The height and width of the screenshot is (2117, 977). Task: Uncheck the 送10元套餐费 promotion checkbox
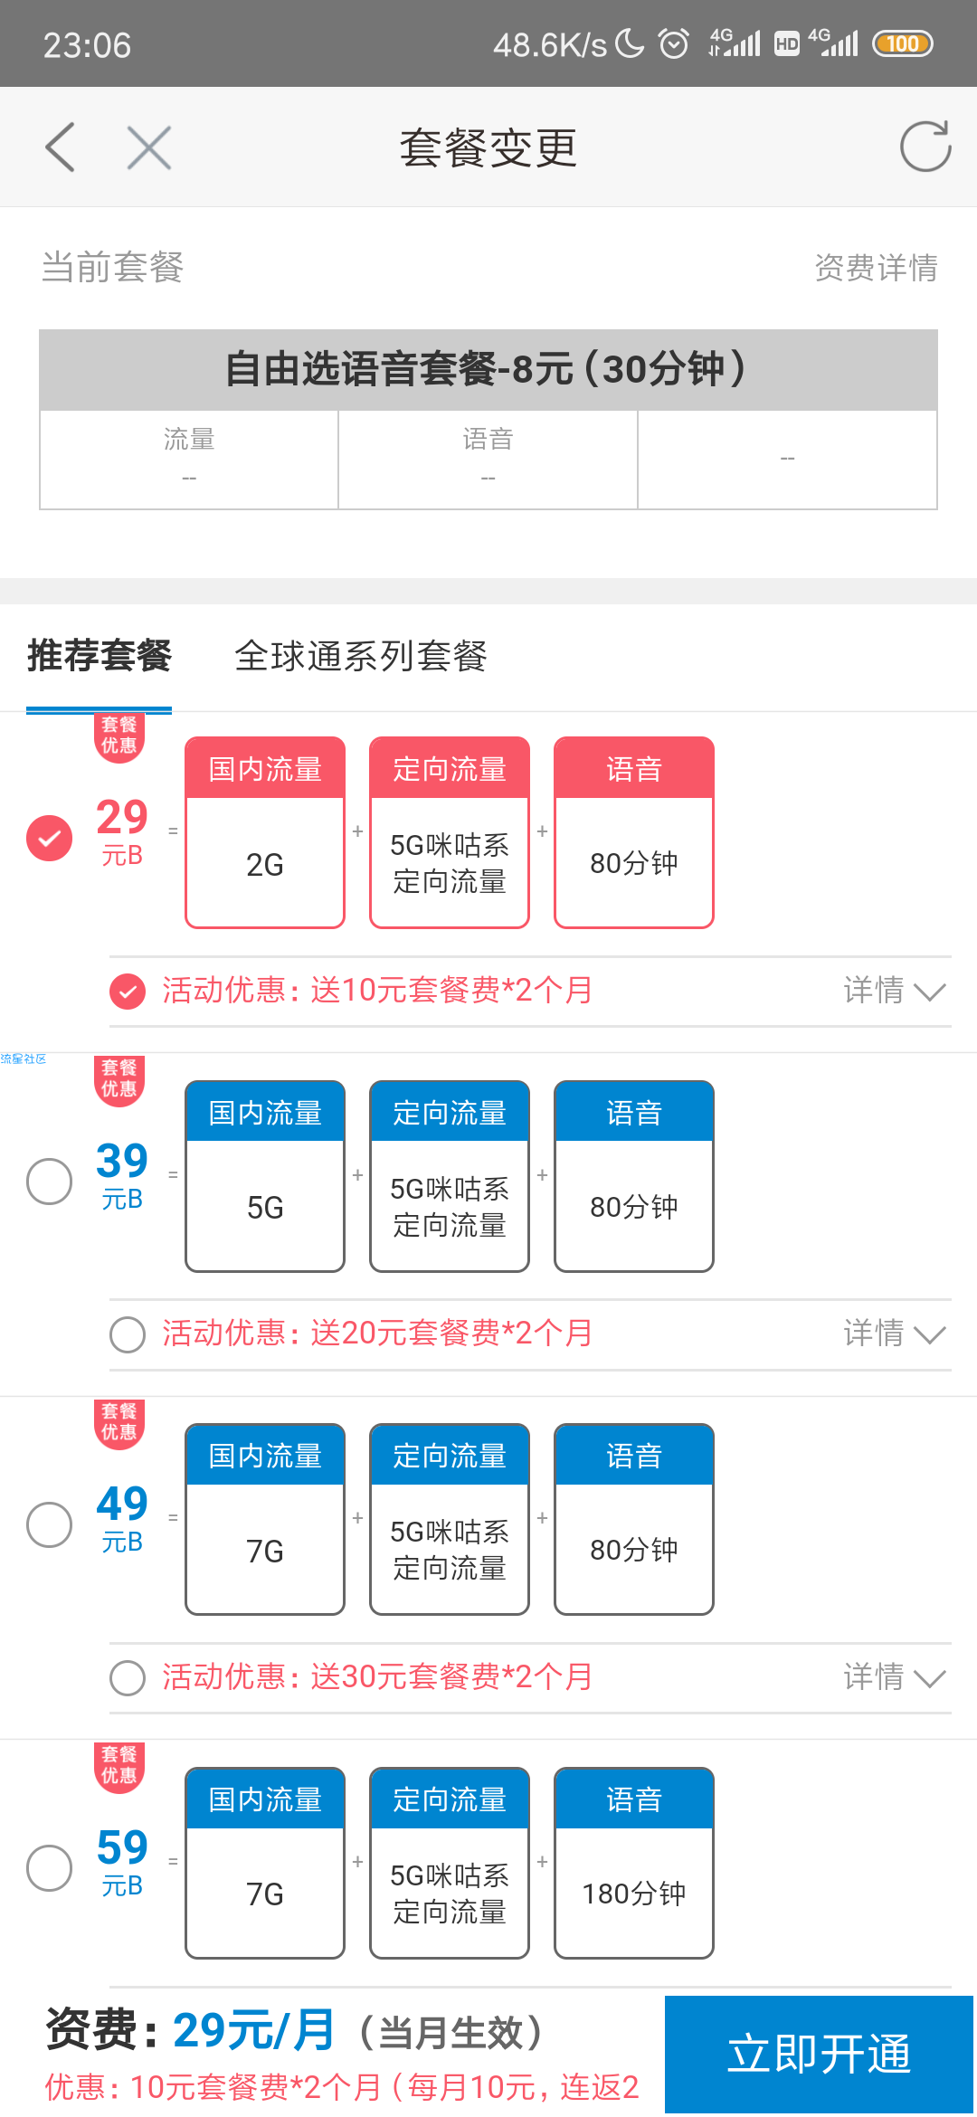(128, 992)
